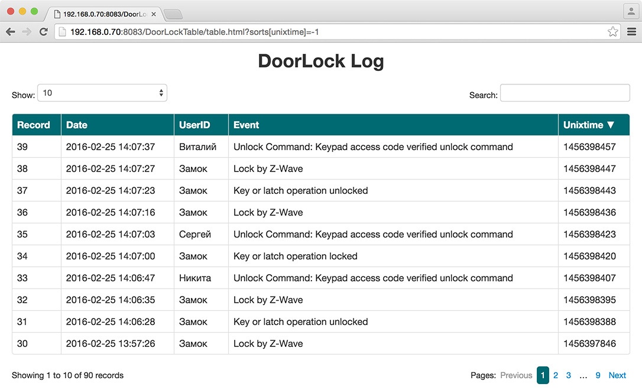This screenshot has height=390, width=642.
Task: Click the user profile icon
Action: (631, 11)
